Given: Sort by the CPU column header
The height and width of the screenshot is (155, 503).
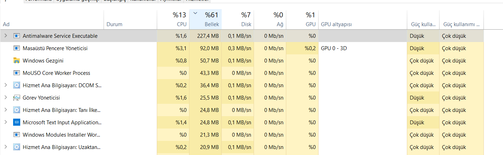Looking at the screenshot, I should click(173, 19).
